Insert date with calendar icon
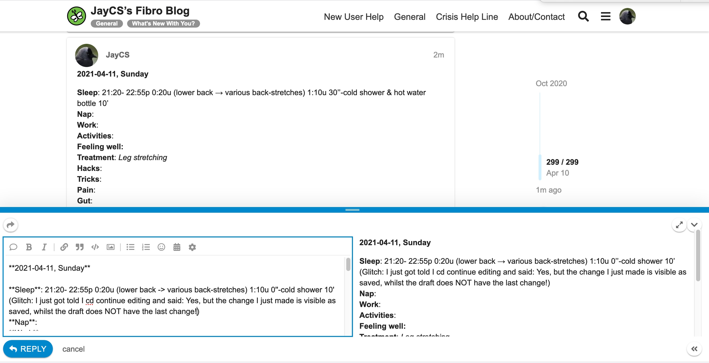The width and height of the screenshot is (709, 363). coord(177,247)
